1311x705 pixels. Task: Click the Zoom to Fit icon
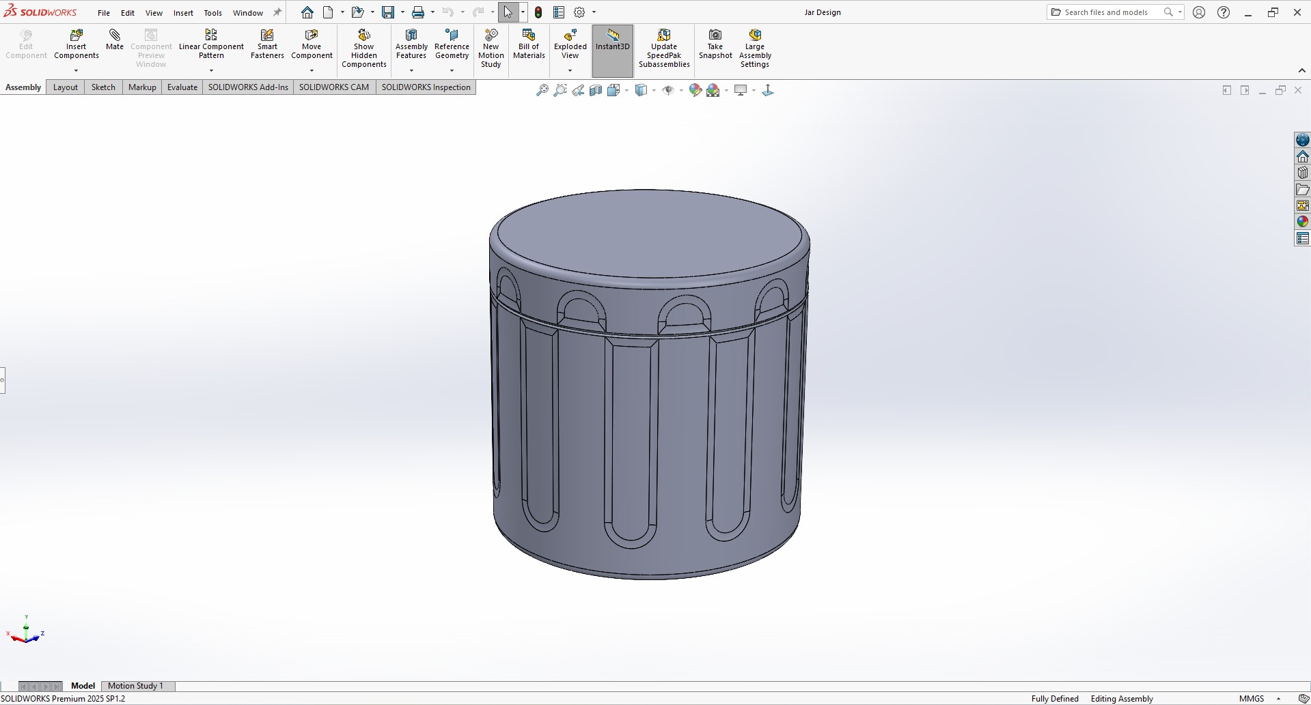click(x=542, y=90)
